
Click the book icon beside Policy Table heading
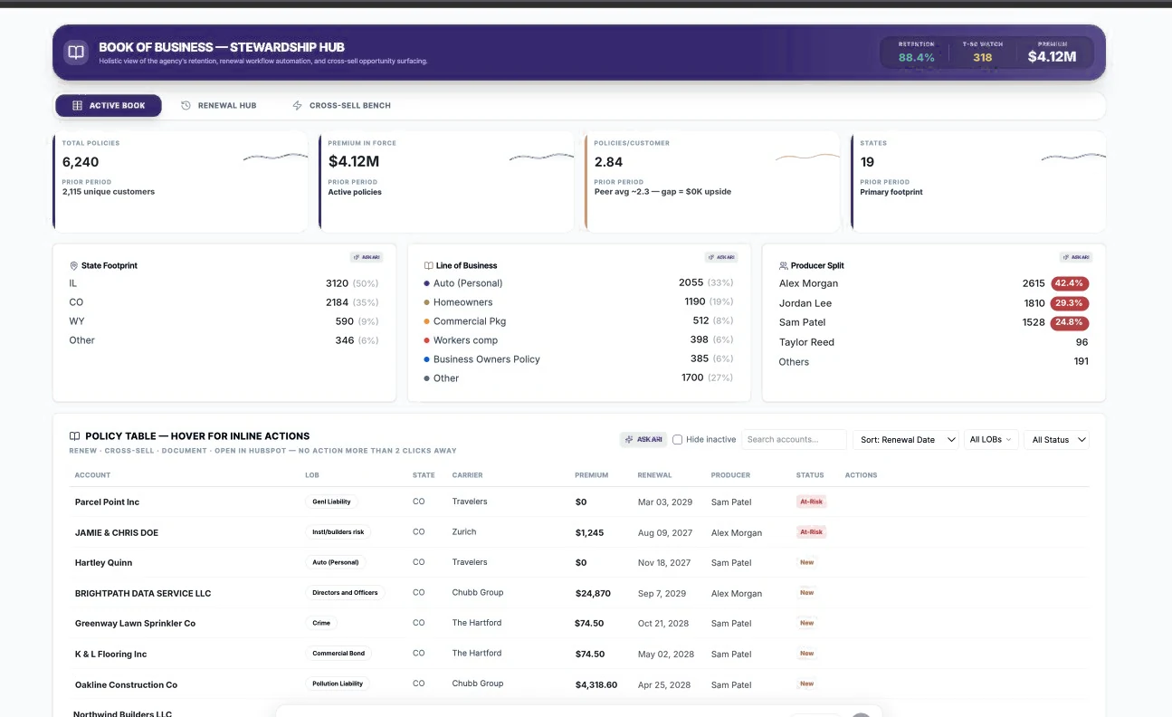click(x=74, y=436)
